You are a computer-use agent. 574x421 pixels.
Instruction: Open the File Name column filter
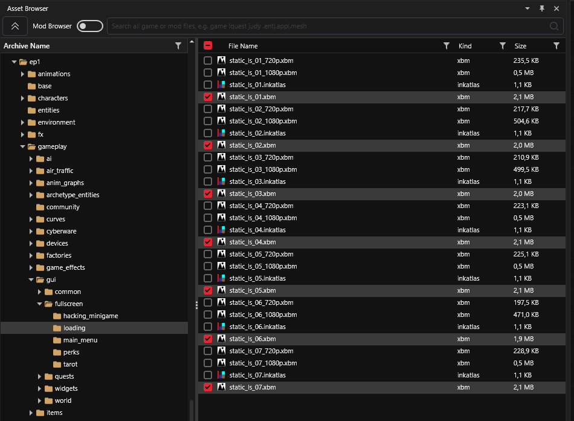click(447, 46)
